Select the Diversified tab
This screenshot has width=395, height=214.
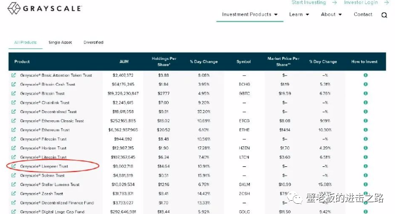pos(94,42)
